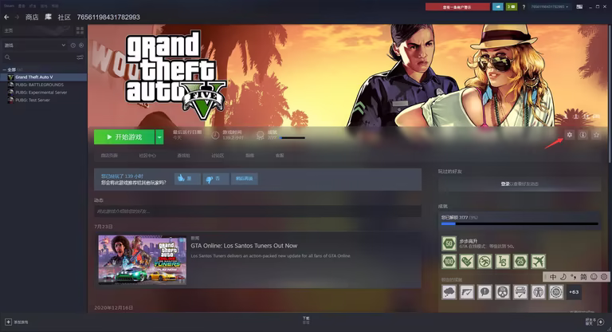The width and height of the screenshot is (612, 332).
Task: Click thumbs down 否 recommendation button
Action: (x=216, y=179)
